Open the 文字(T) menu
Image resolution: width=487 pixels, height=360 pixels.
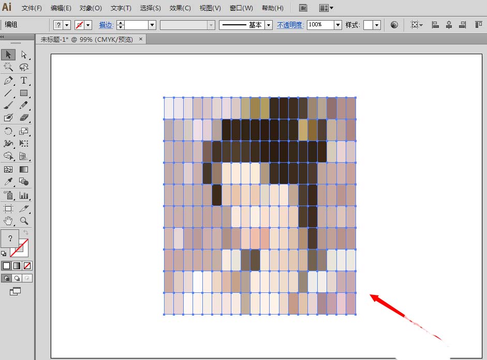[121, 8]
